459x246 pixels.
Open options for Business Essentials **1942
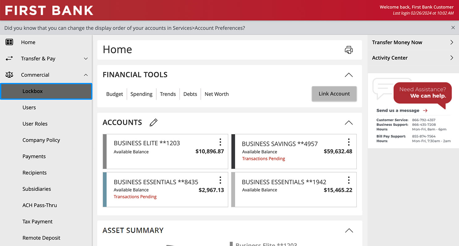click(348, 180)
